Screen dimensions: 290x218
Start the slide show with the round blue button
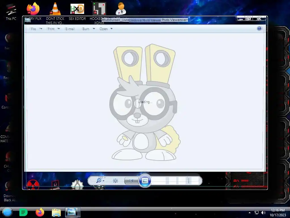pos(145,181)
